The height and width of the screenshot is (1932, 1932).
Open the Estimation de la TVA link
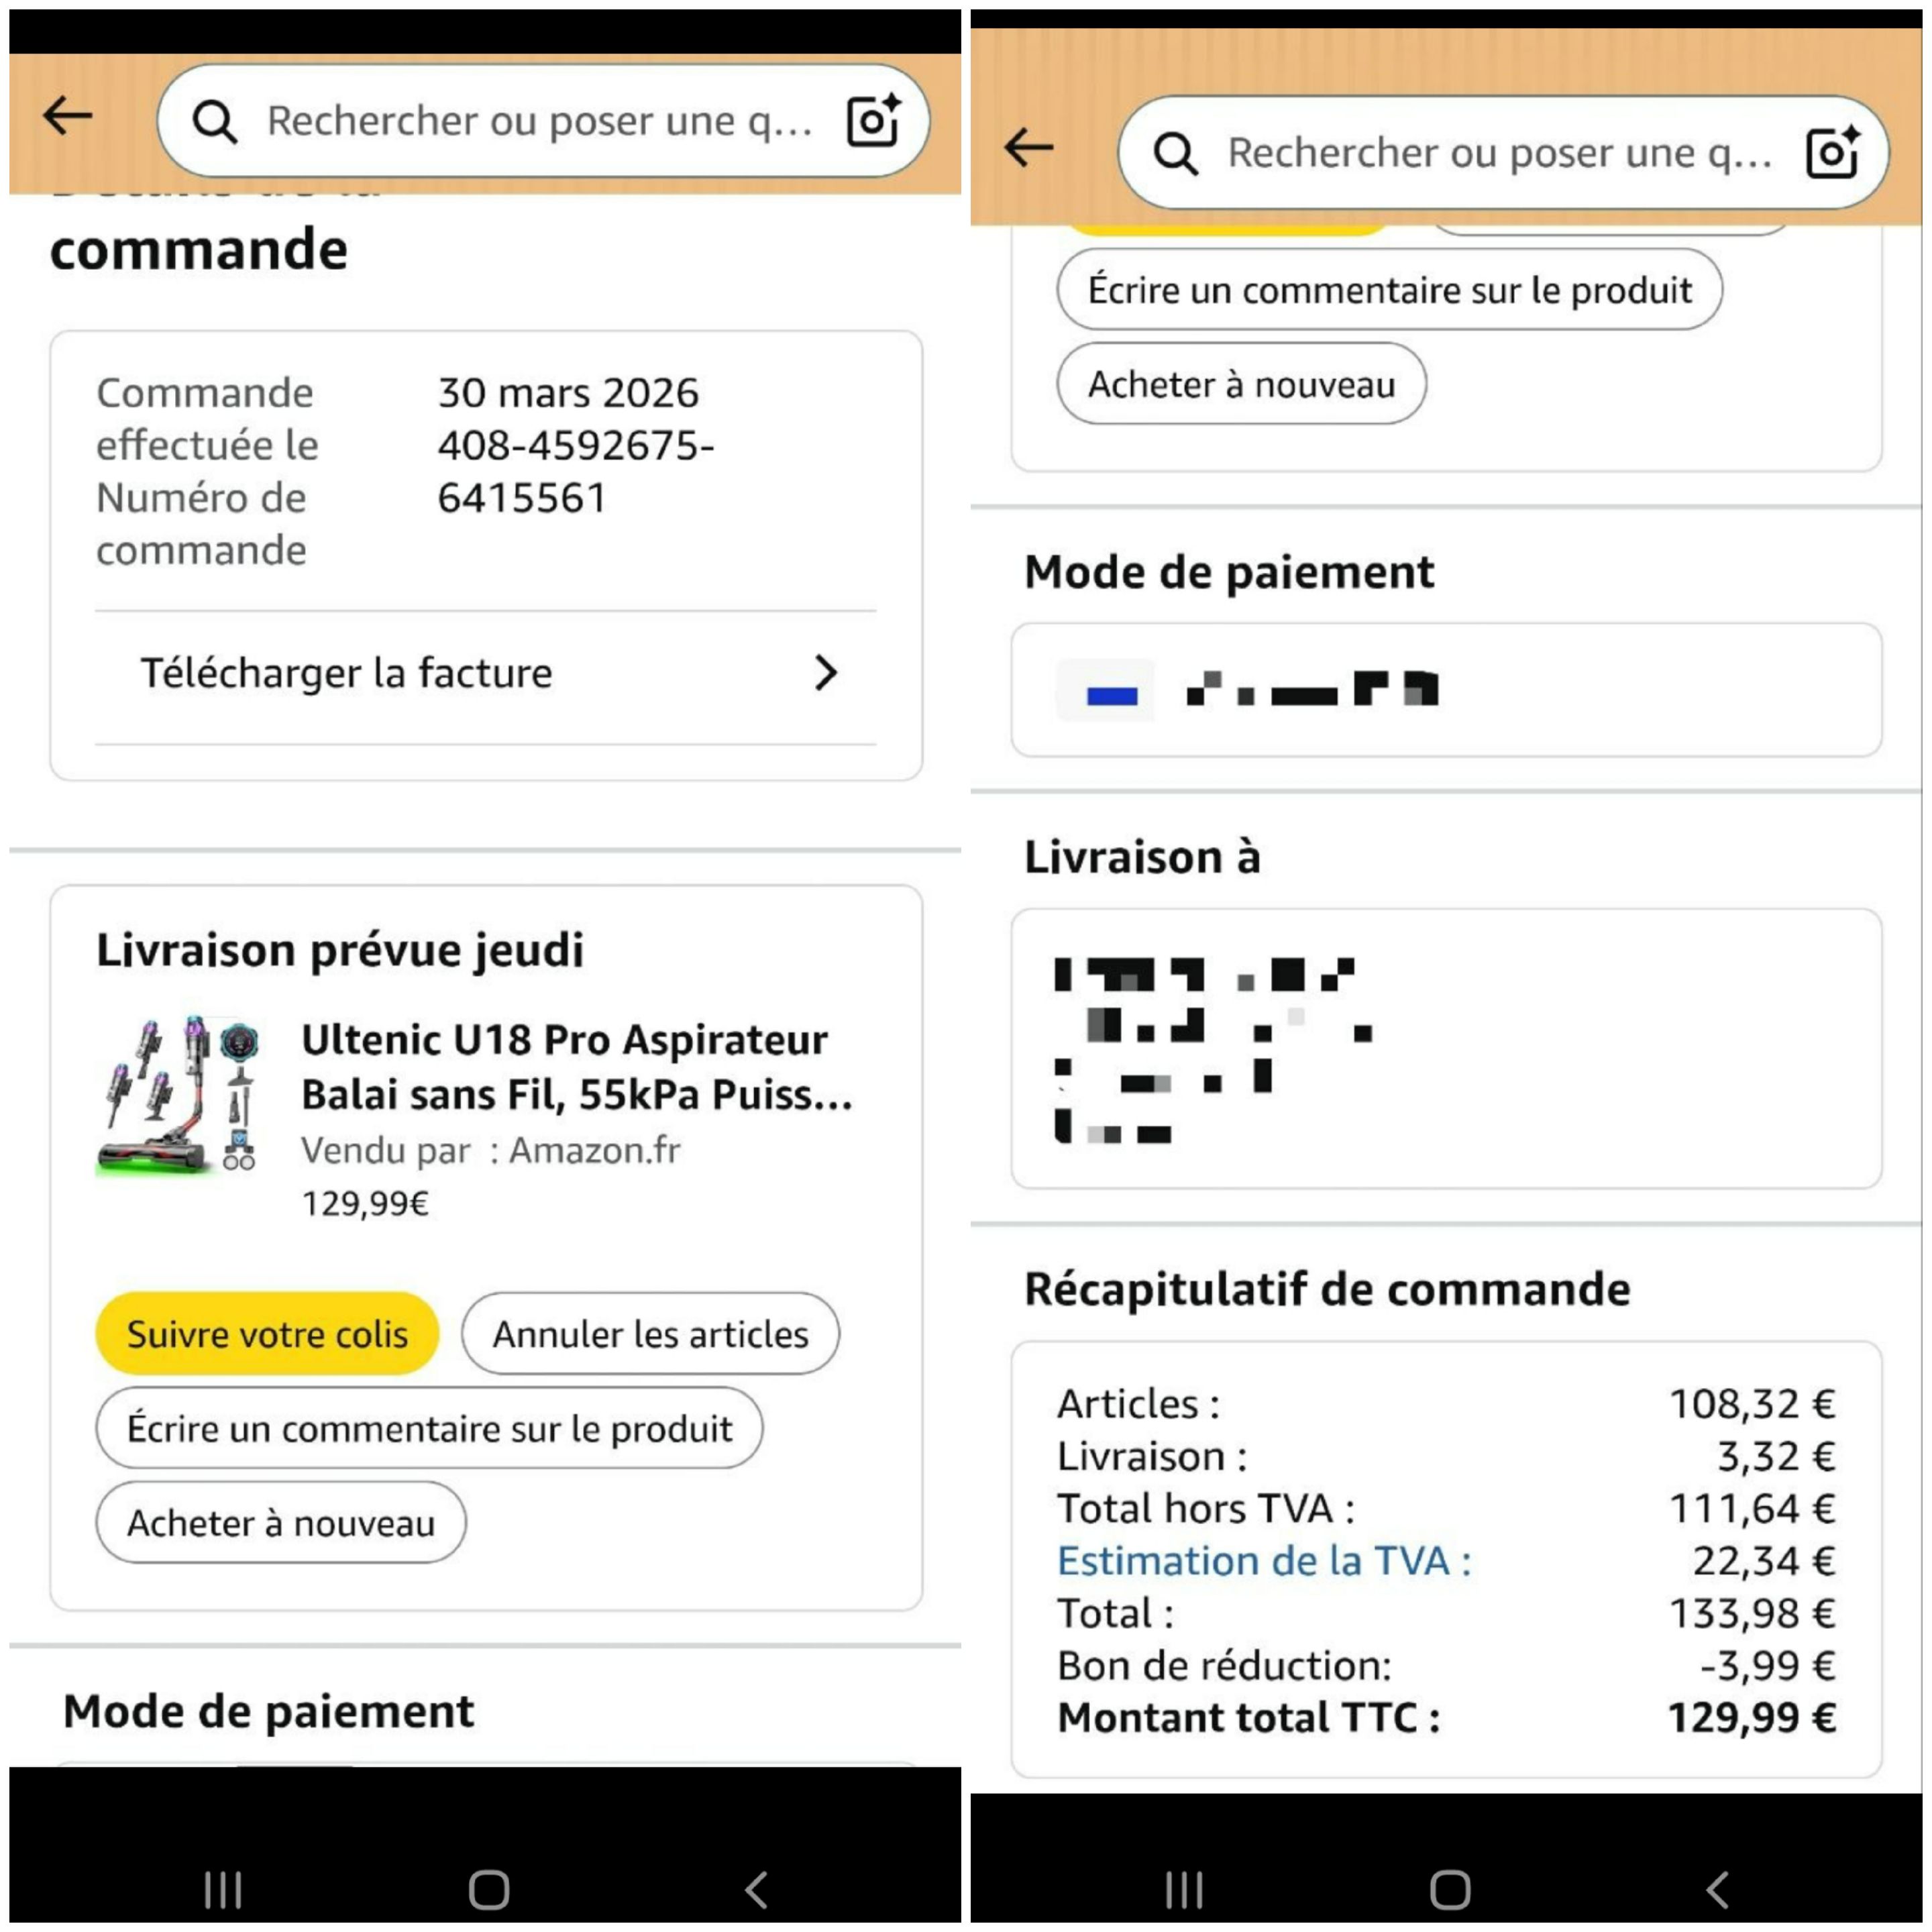point(1264,1561)
